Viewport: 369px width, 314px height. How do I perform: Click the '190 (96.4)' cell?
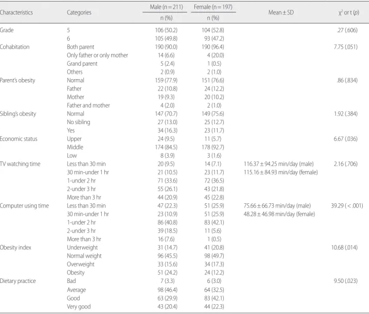pyautogui.click(x=213, y=47)
